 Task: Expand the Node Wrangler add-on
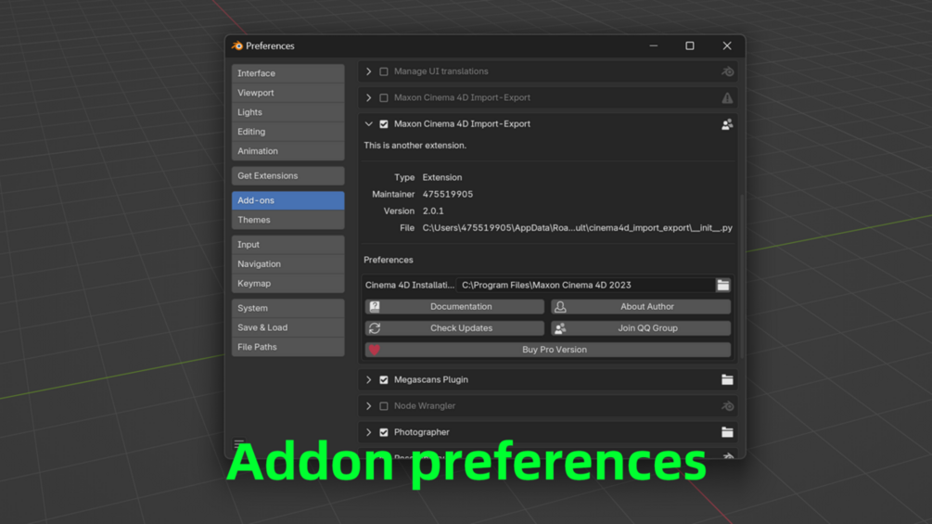pos(368,406)
